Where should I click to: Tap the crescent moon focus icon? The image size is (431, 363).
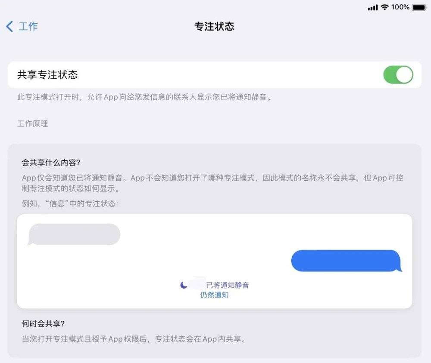click(184, 285)
